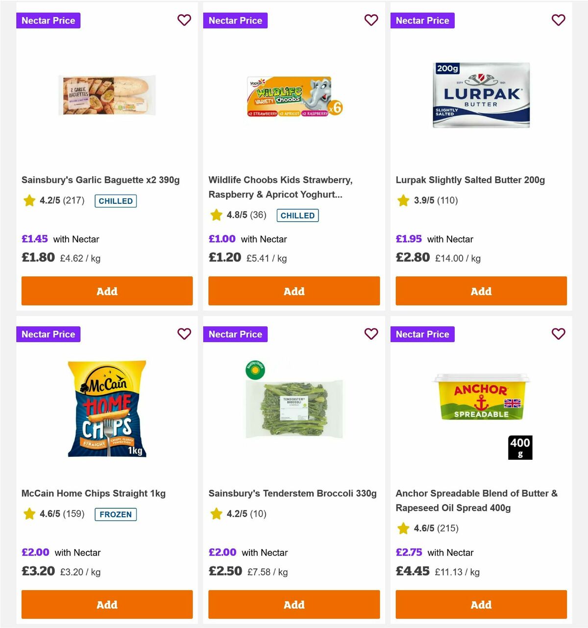Click the heart icon for Tenderstem Broccoli

tap(371, 334)
